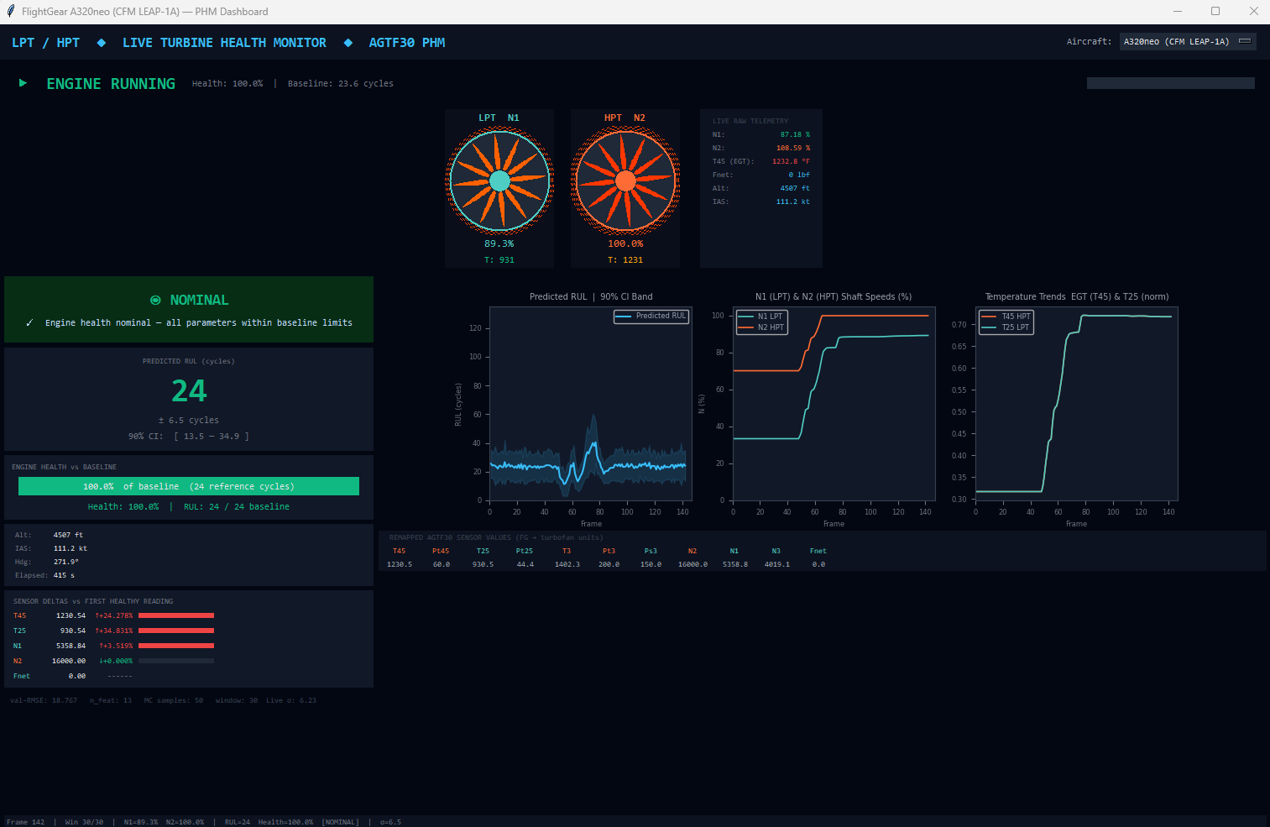Image resolution: width=1270 pixels, height=827 pixels.
Task: Click the red T25 sensor delta bar
Action: coord(176,631)
